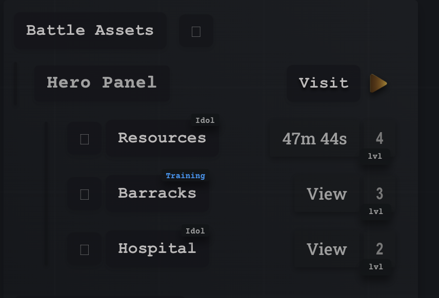The image size is (439, 298).
Task: Click the level 3 badge for Barracks
Action: 380,194
